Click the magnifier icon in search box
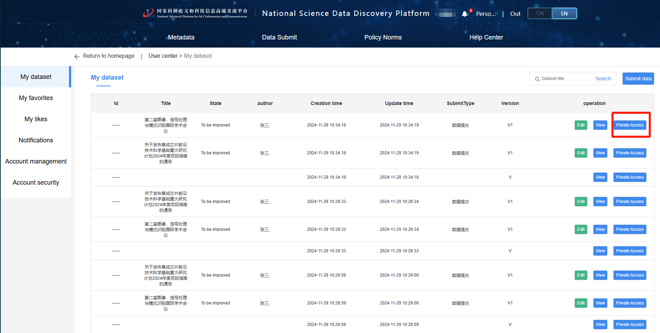Screen dimensions: 660x333 (x=537, y=79)
